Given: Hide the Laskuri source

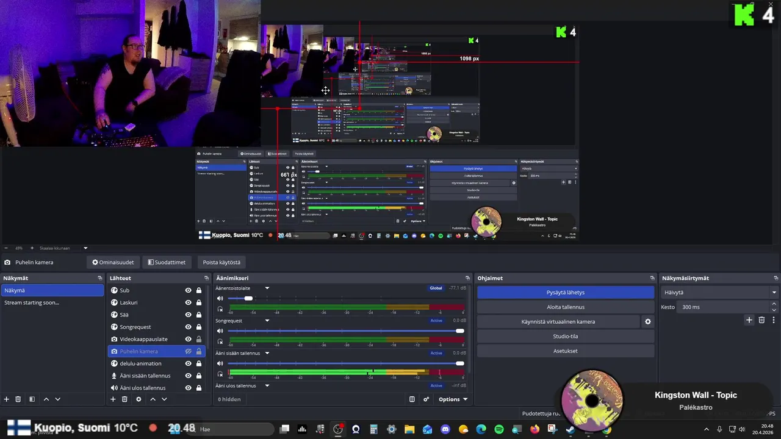Looking at the screenshot, I should point(189,302).
